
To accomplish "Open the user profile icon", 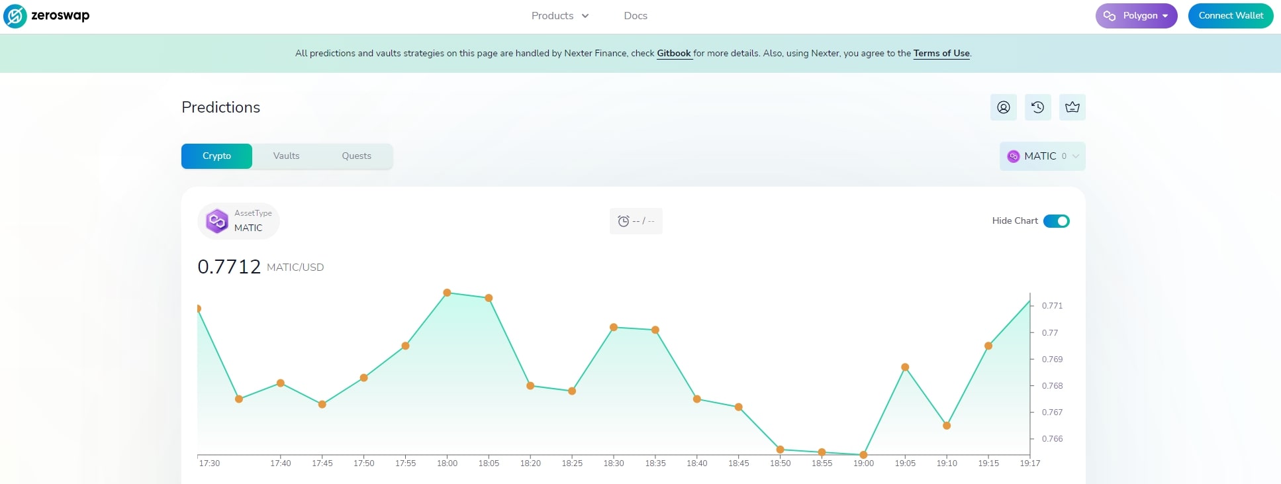I will tap(1004, 107).
